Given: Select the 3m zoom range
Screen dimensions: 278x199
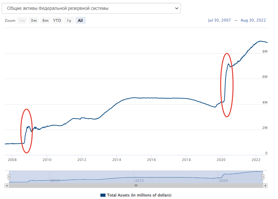Looking at the screenshot, I should pyautogui.click(x=33, y=21).
